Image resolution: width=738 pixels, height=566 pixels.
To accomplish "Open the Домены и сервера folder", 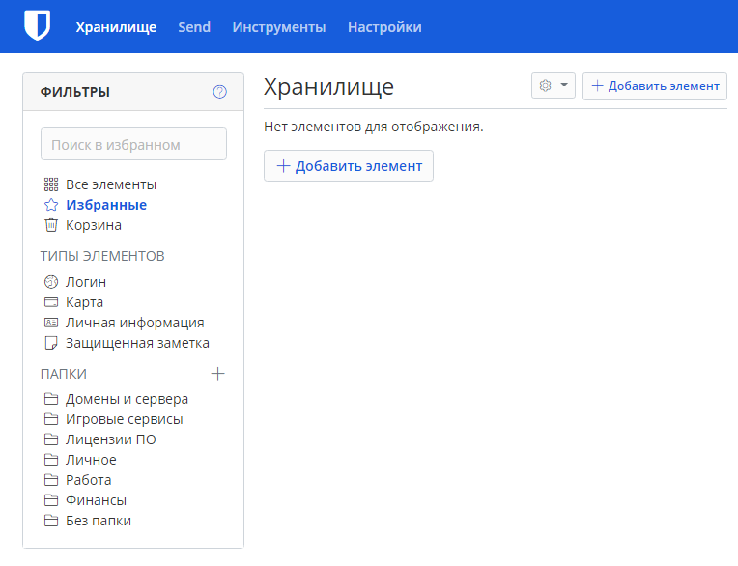I will (127, 399).
